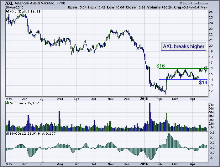Image resolution: width=220 pixels, height=167 pixels.
Task: Click the 0.6 MACD axis label
Action: 212,132
